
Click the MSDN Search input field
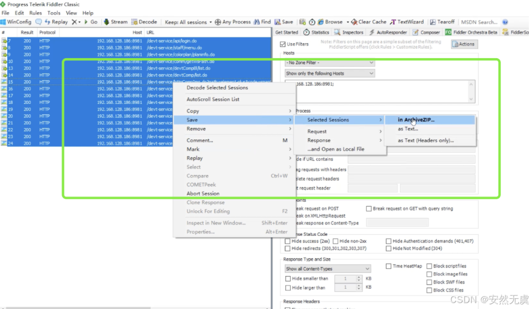(x=479, y=22)
